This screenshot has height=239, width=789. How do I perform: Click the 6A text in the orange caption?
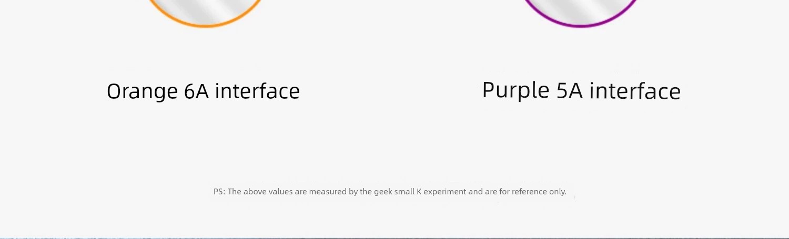coord(197,91)
